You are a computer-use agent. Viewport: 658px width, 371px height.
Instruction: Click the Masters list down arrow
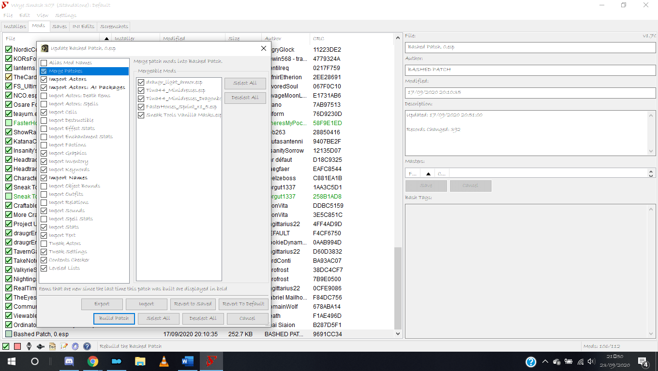pyautogui.click(x=651, y=175)
